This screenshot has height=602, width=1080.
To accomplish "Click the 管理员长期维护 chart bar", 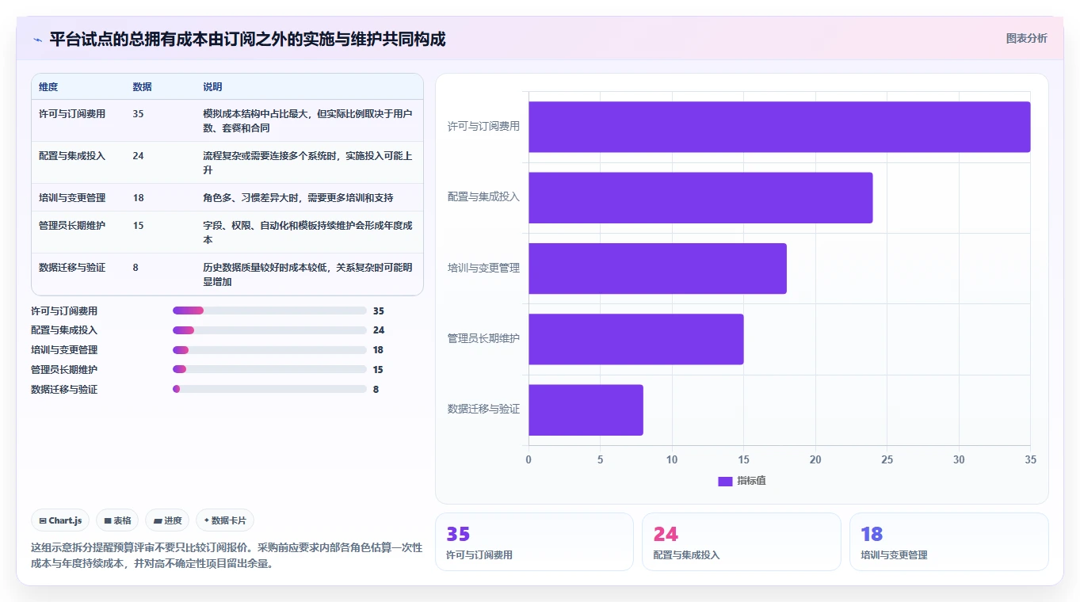I will 636,339.
